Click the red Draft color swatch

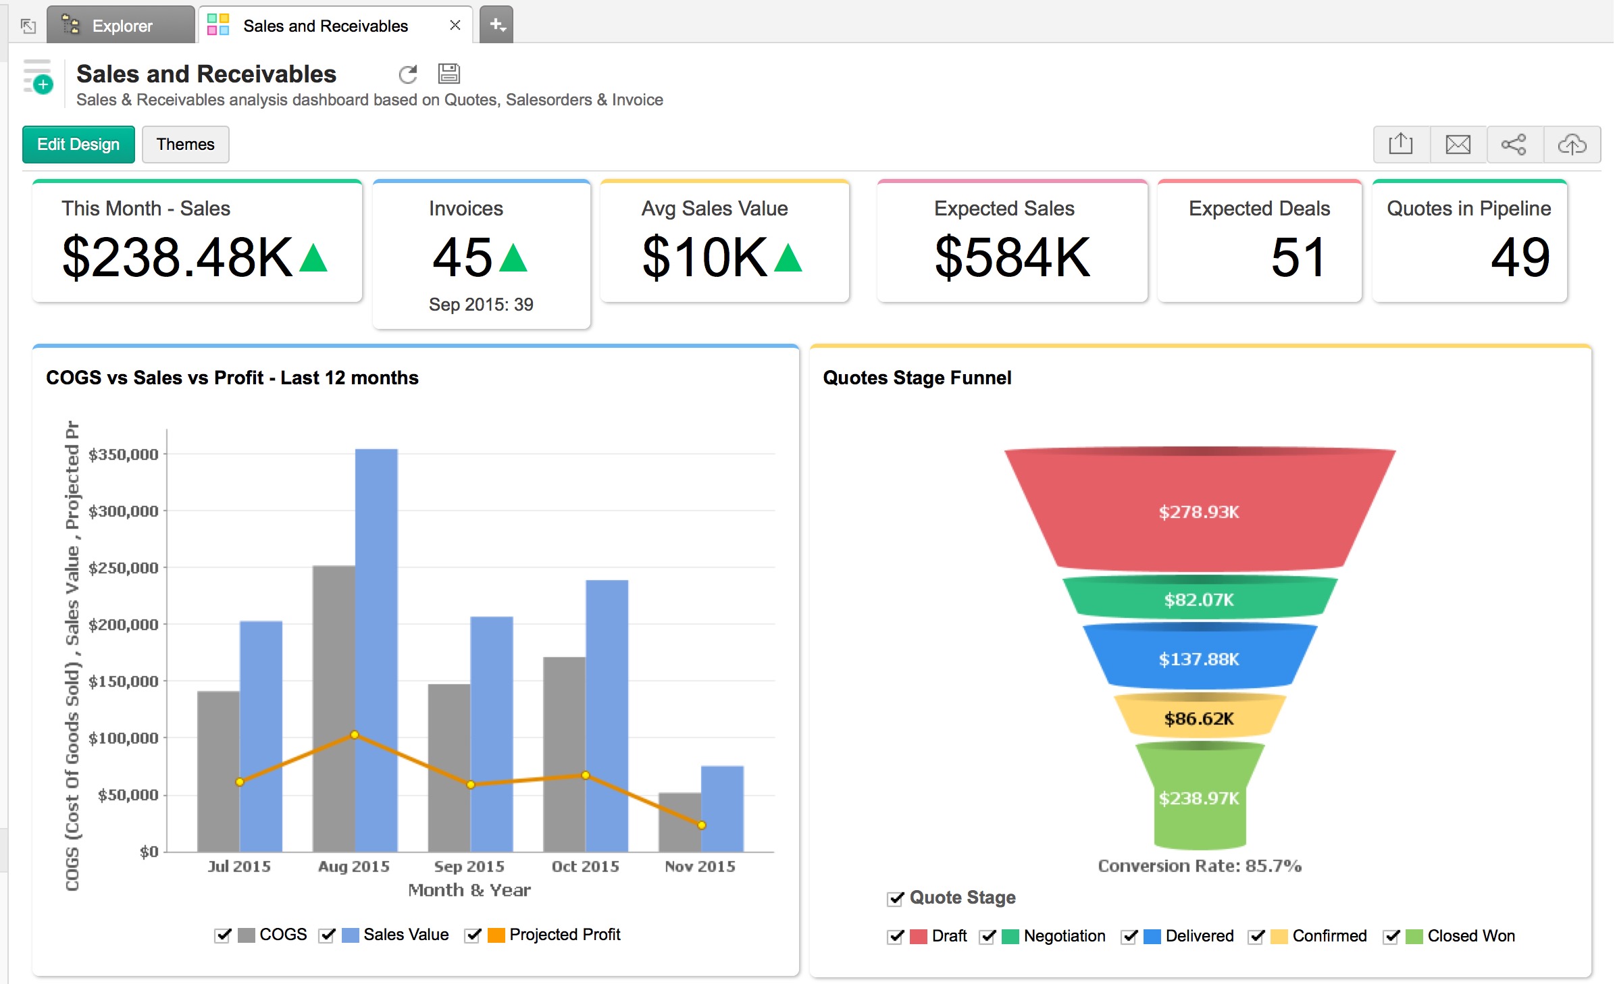tap(918, 937)
